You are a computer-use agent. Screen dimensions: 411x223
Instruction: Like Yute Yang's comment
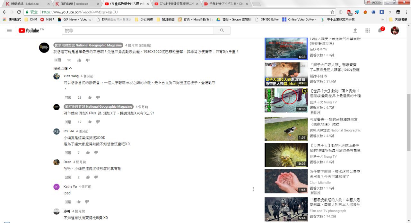[90, 97]
